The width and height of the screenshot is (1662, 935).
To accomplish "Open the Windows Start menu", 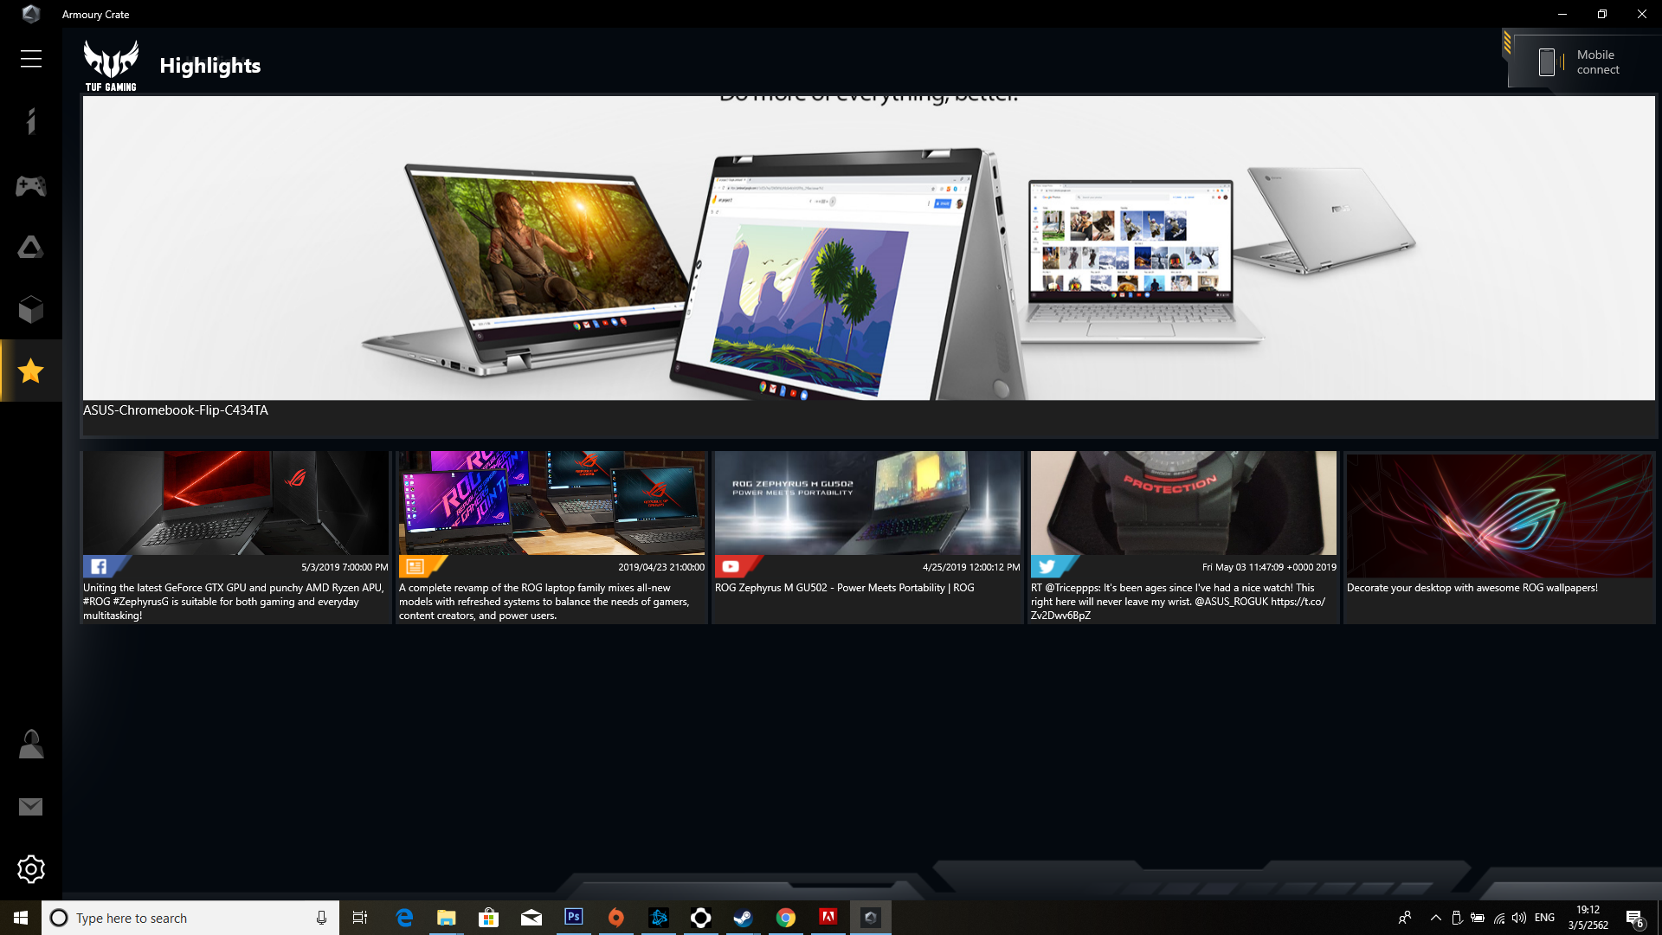I will click(x=21, y=918).
